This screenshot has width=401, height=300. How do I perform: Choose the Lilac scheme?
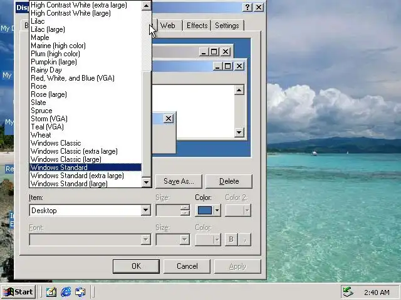[x=85, y=21]
